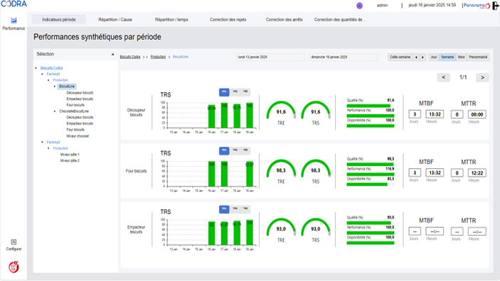Click the TRS gauge for Découpeur biscuits
This screenshot has width=500, height=281.
point(316,111)
